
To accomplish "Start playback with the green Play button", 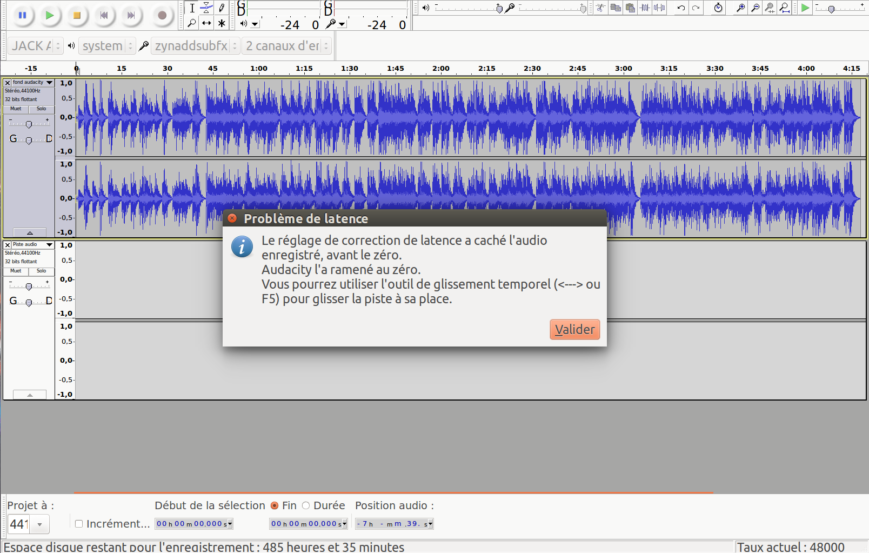I will (49, 15).
